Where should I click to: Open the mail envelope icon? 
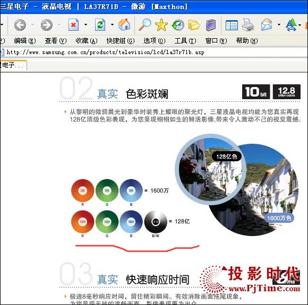tap(267, 25)
